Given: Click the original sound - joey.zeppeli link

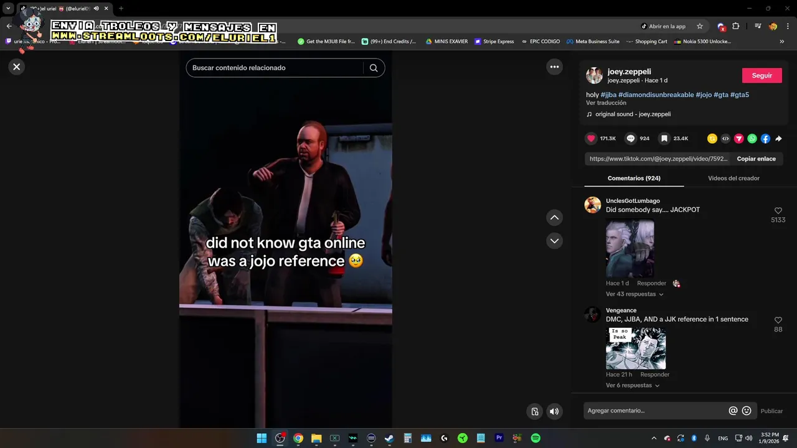Looking at the screenshot, I should click(633, 114).
